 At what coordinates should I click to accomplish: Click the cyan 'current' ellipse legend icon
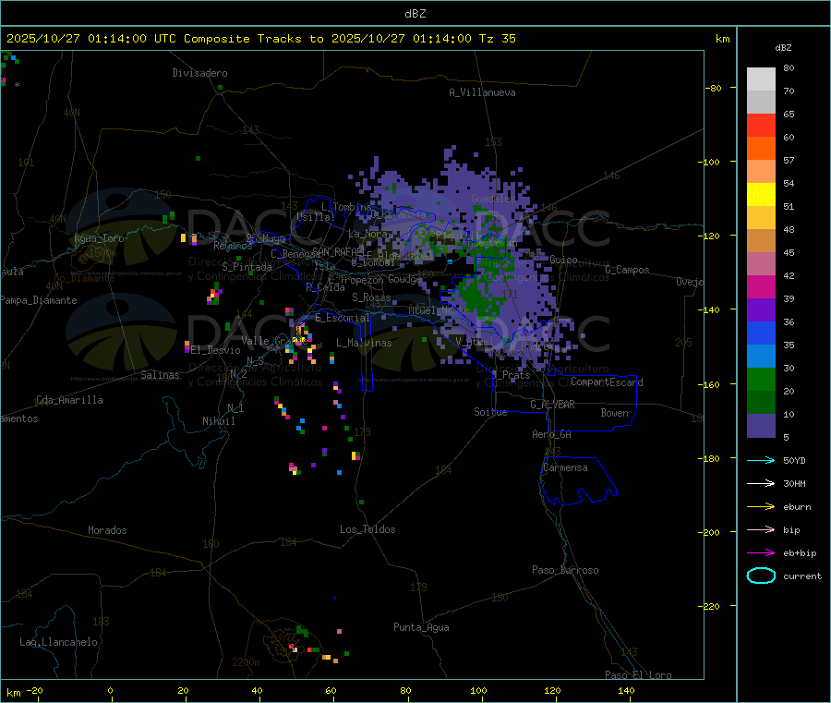pyautogui.click(x=761, y=576)
